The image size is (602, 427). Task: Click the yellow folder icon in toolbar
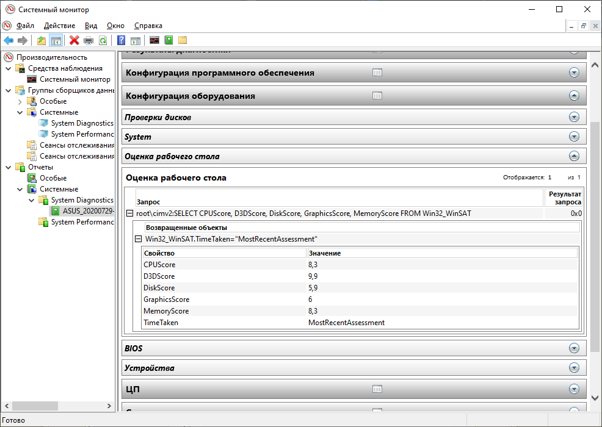tap(183, 40)
